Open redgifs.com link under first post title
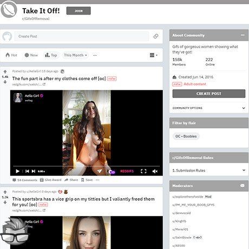Viewport: 249px width, 249px height. [29, 84]
